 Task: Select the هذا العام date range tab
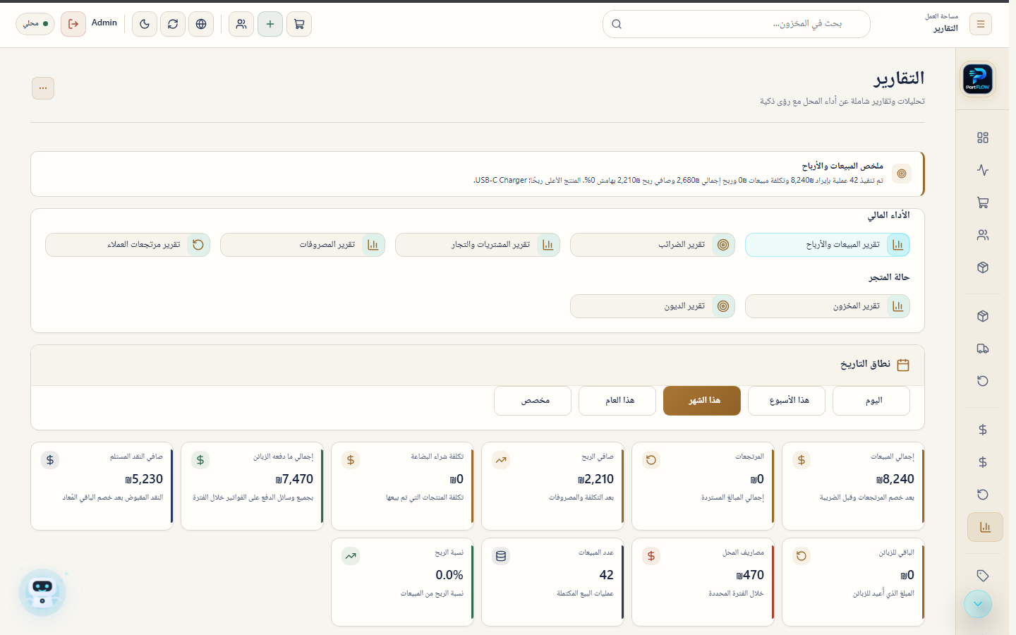point(617,401)
